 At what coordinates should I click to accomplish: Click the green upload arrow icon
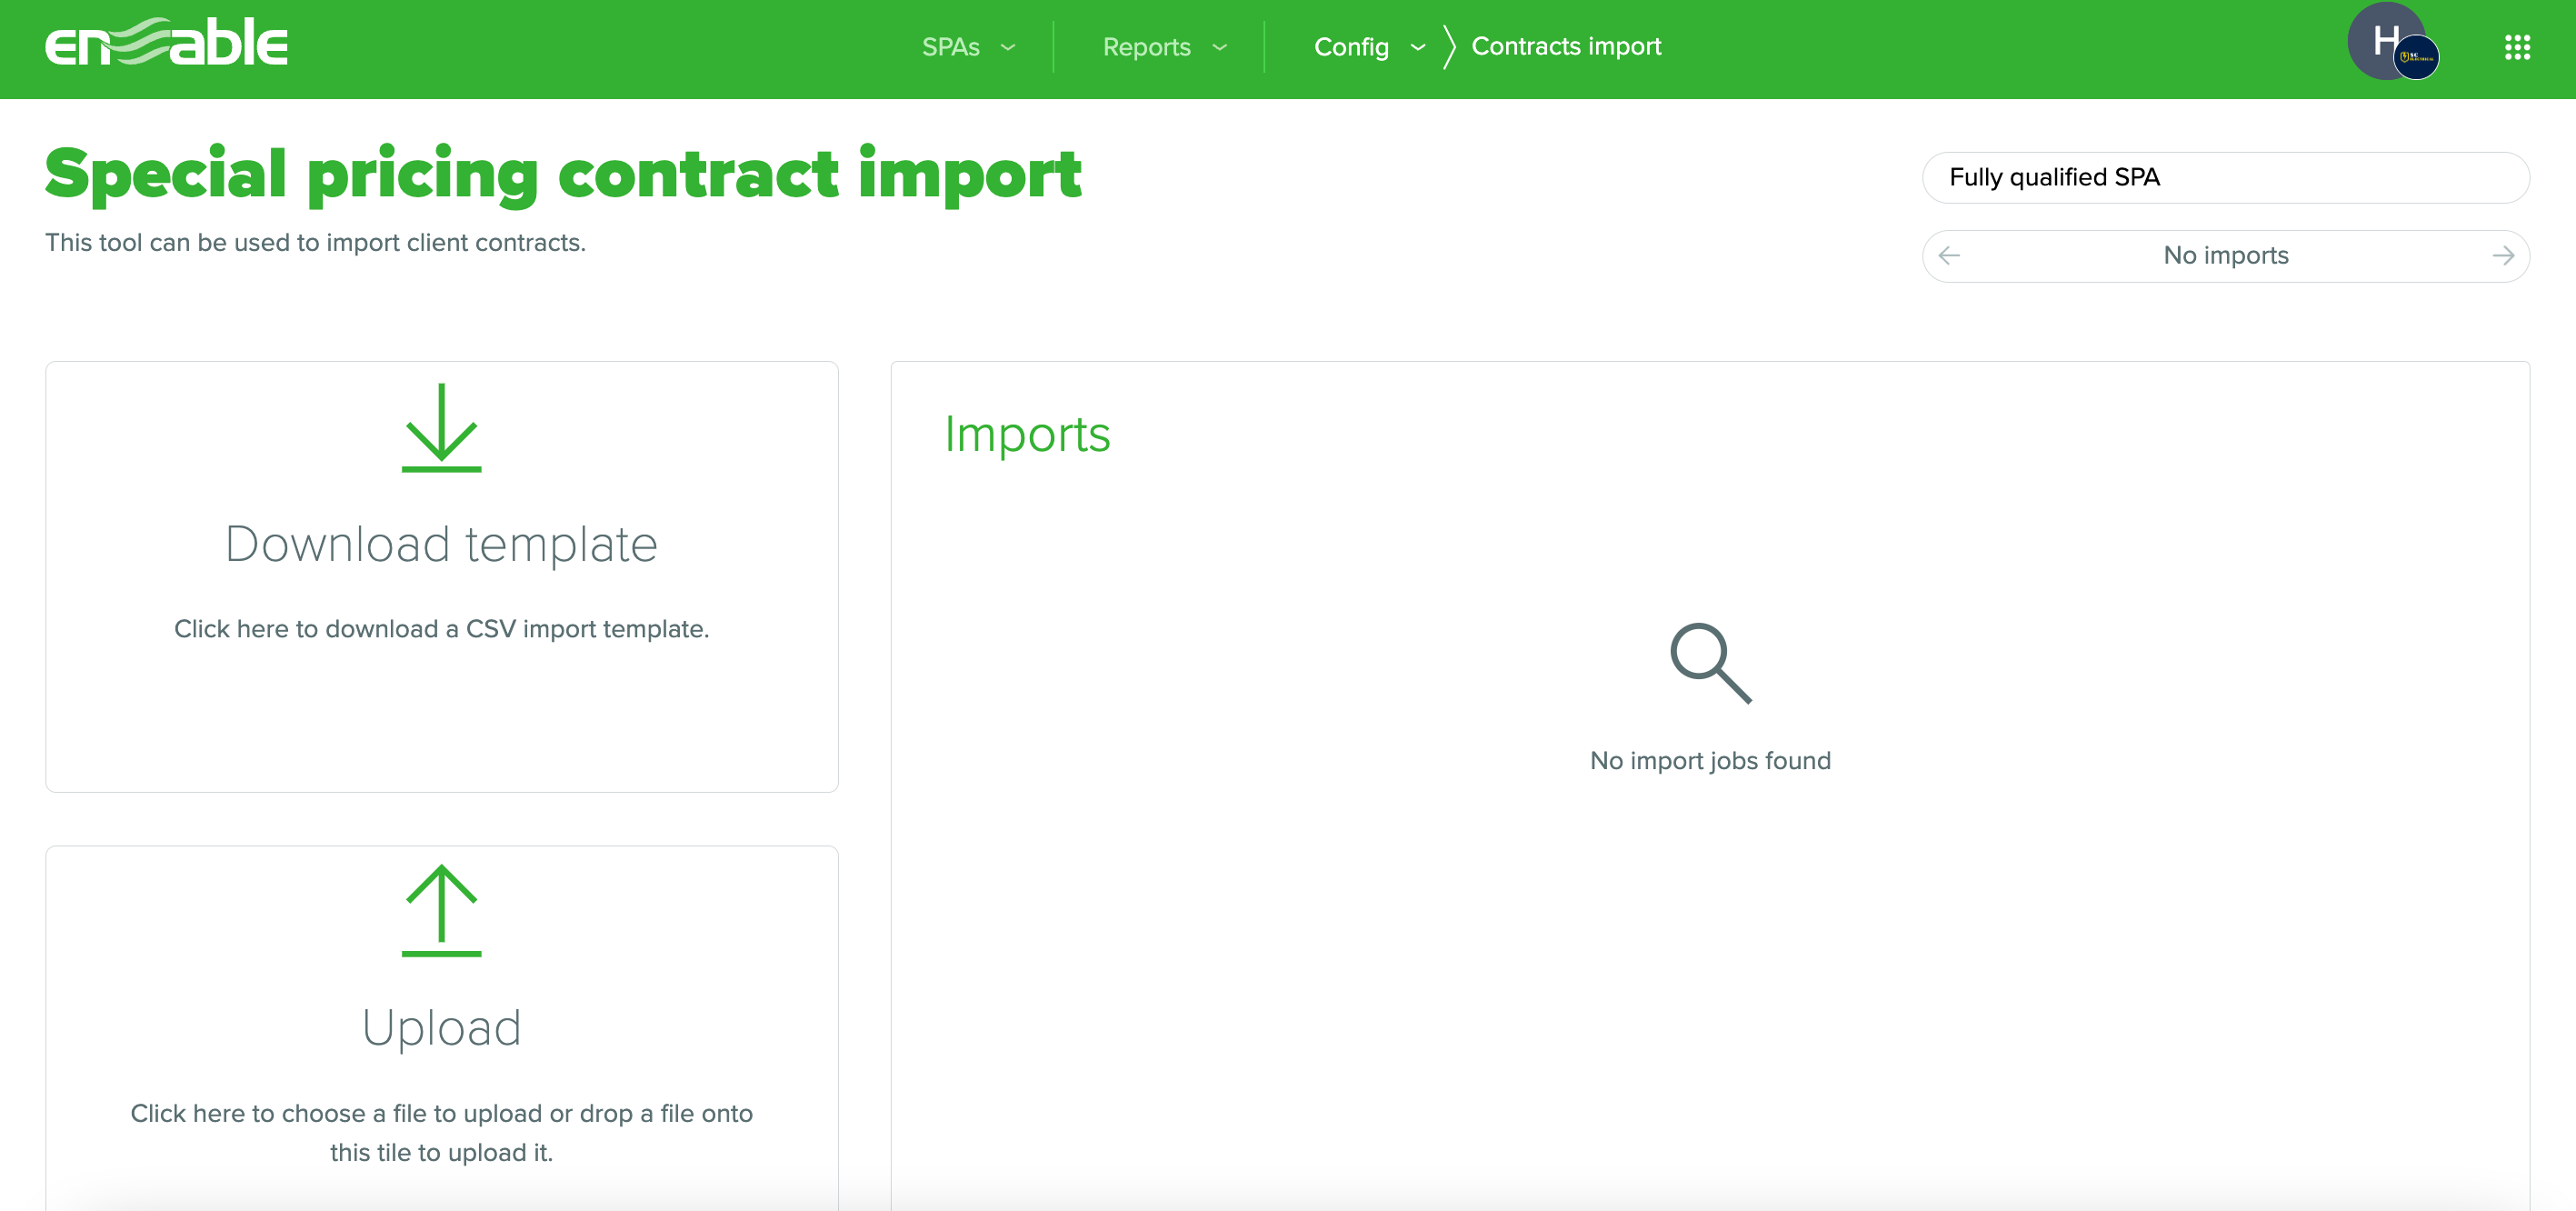pos(441,911)
